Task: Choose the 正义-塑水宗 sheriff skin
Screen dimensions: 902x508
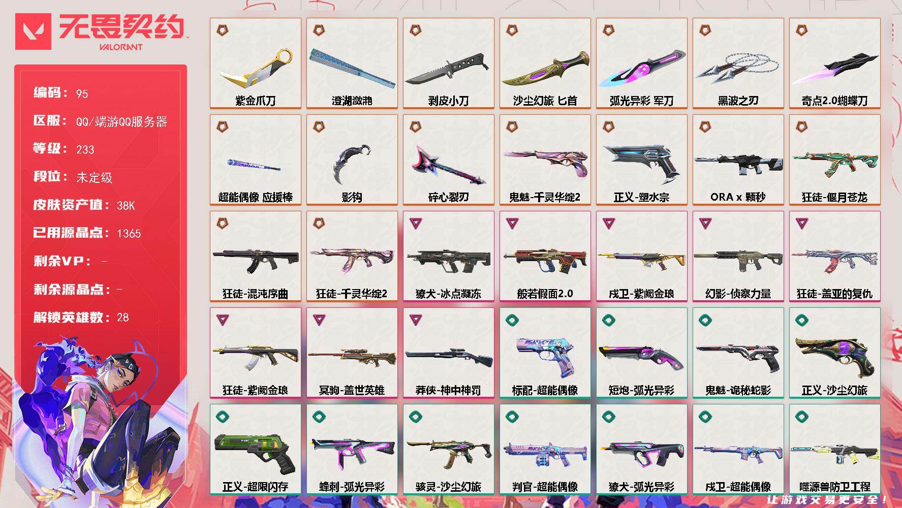Action: (x=642, y=160)
